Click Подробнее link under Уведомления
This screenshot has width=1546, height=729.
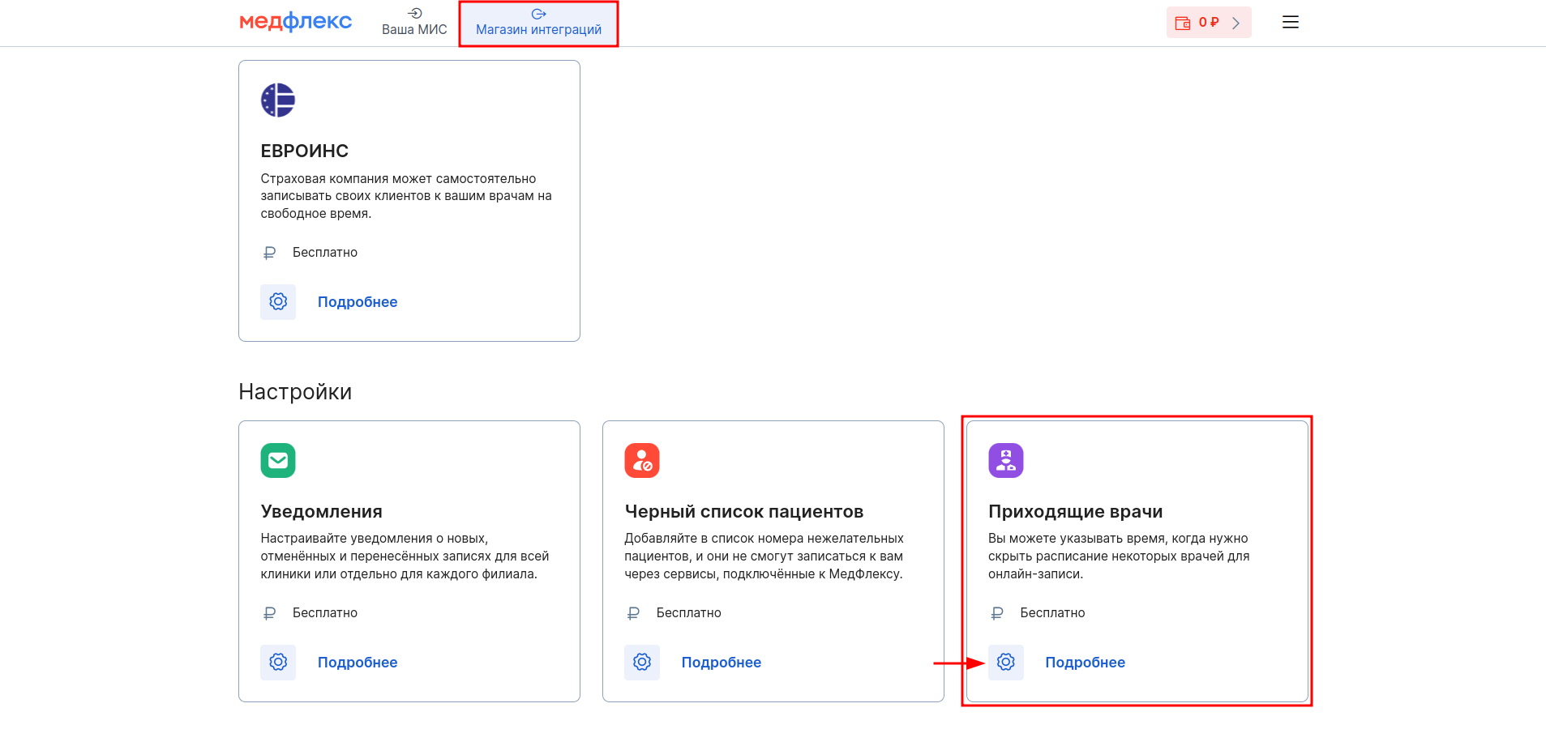pyautogui.click(x=358, y=663)
